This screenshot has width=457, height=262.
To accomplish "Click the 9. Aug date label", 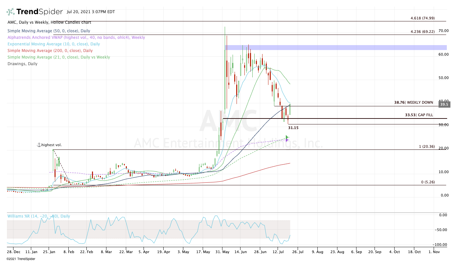I will 317,252.
